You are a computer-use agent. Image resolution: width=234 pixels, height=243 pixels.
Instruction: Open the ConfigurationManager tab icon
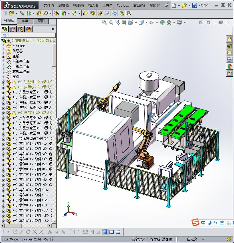pyautogui.click(x=21, y=29)
